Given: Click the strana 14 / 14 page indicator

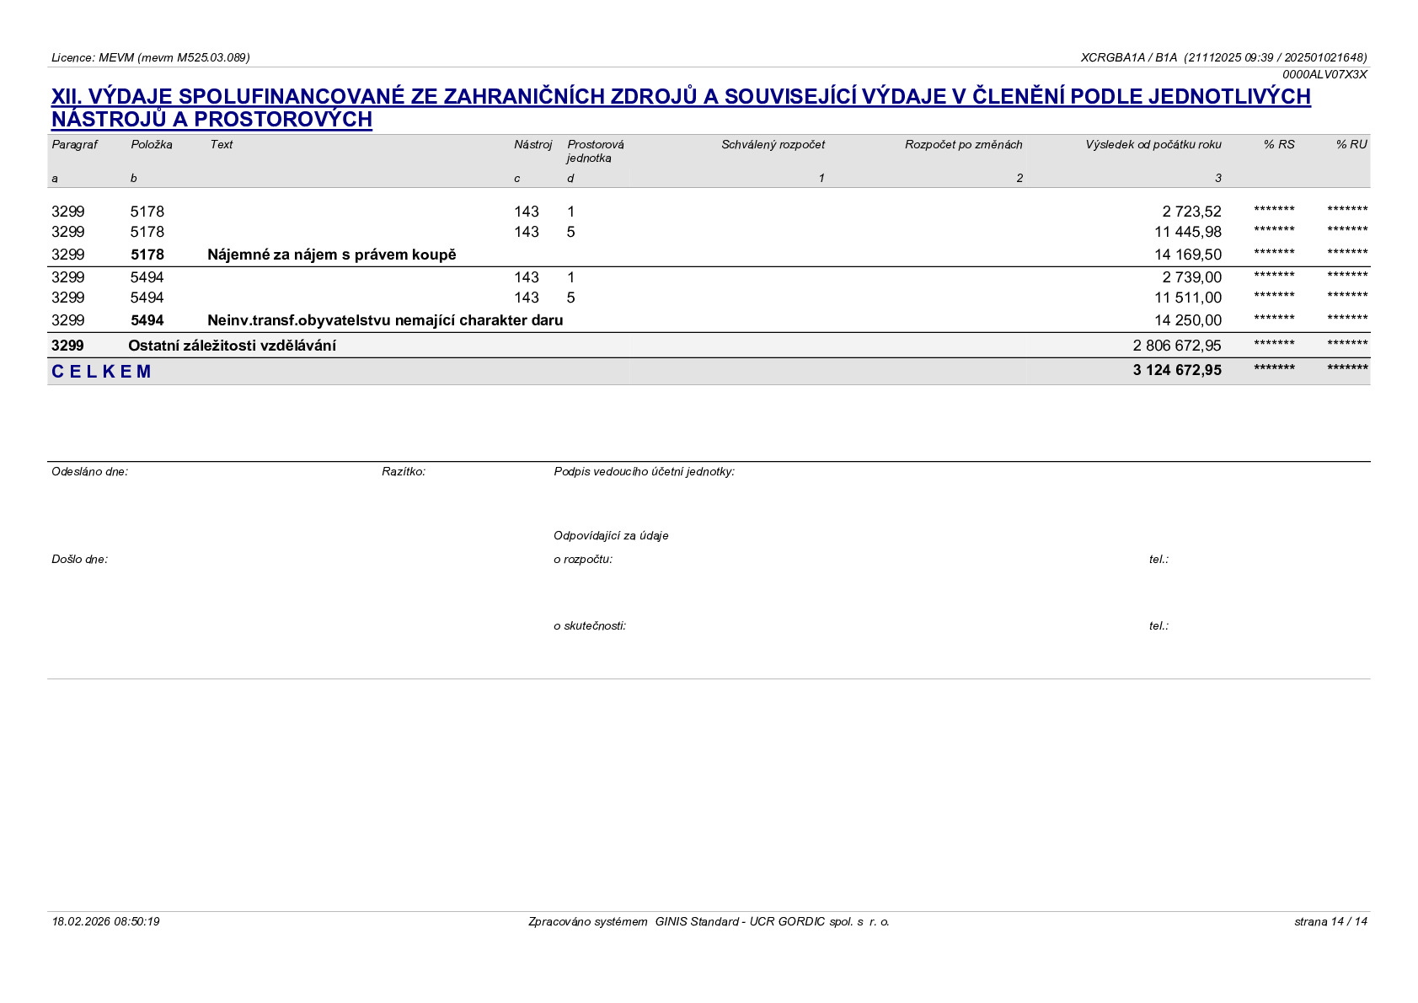Looking at the screenshot, I should (1331, 922).
